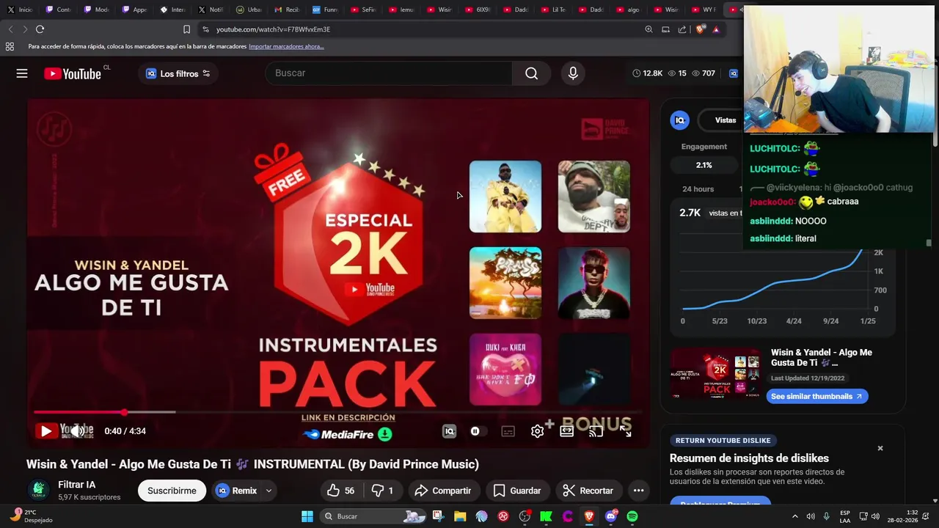Screen dimensions: 939x528
Task: Open vidIQ icon in player controls
Action: click(x=450, y=431)
